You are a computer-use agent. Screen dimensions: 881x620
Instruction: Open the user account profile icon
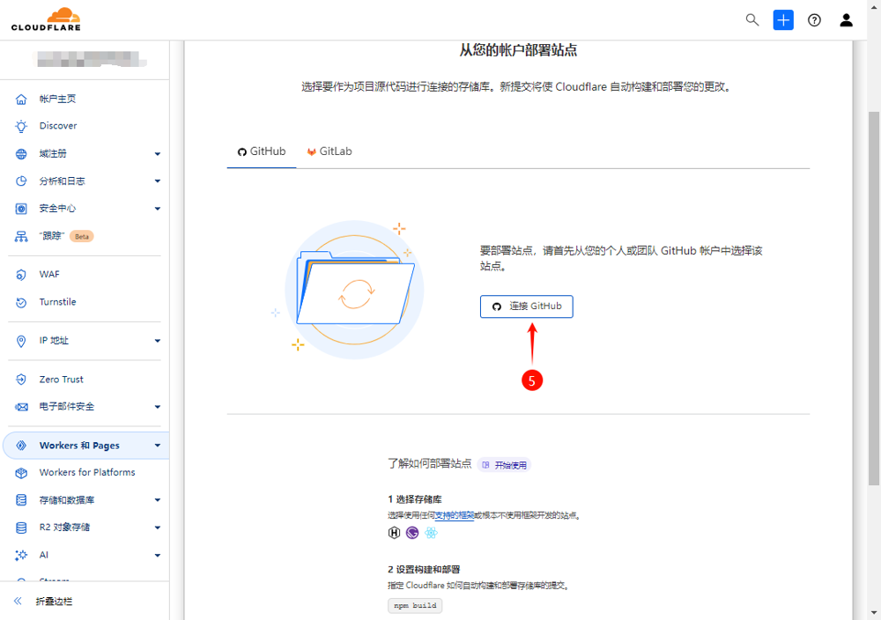846,20
